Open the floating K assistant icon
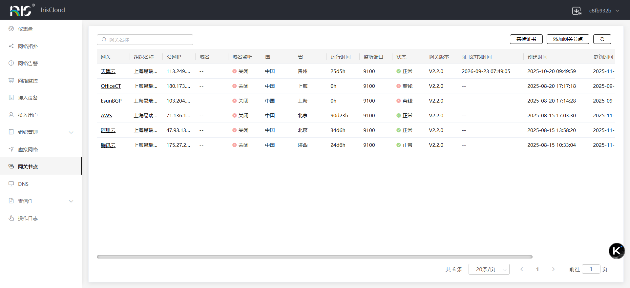Screen dimensions: 630x288 pyautogui.click(x=617, y=251)
